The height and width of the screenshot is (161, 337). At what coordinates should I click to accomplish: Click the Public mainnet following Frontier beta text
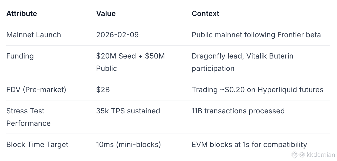click(256, 35)
